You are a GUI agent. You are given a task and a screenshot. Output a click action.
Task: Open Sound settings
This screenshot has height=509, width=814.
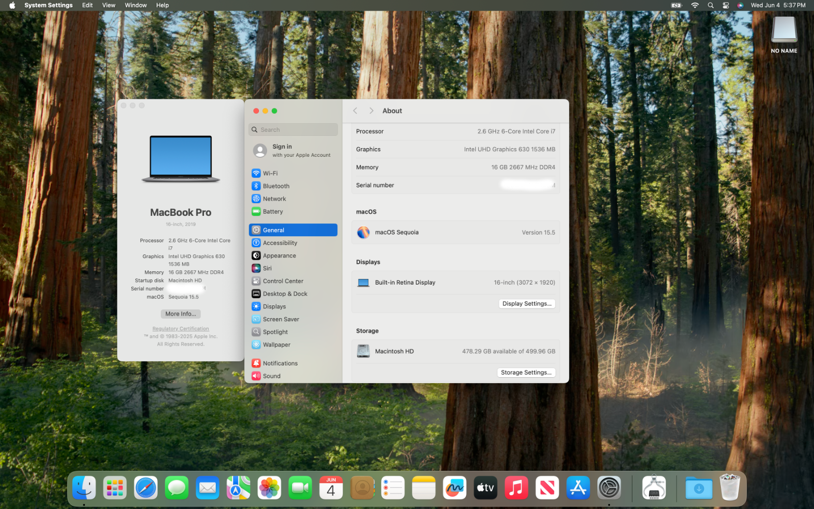293,376
